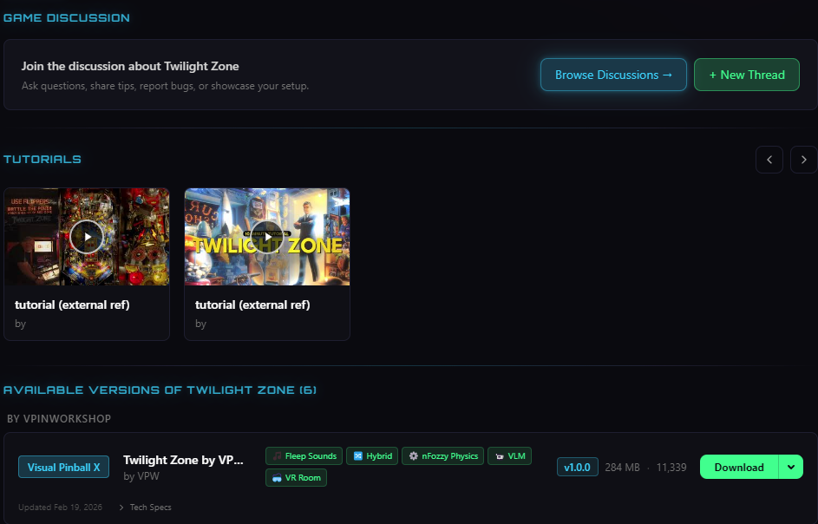
Task: Select the Visual Pinball X badge
Action: (63, 467)
